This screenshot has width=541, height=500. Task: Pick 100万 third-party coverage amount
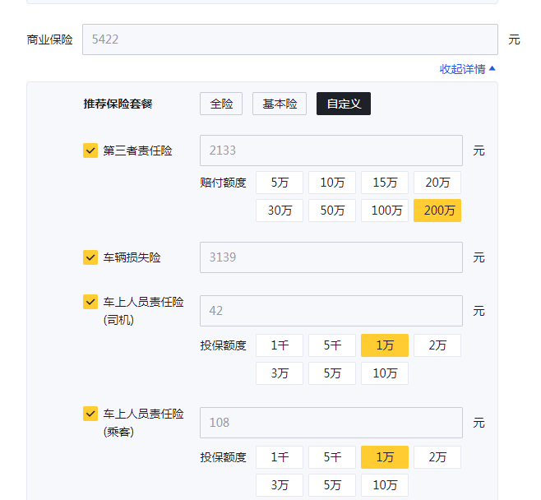click(385, 211)
